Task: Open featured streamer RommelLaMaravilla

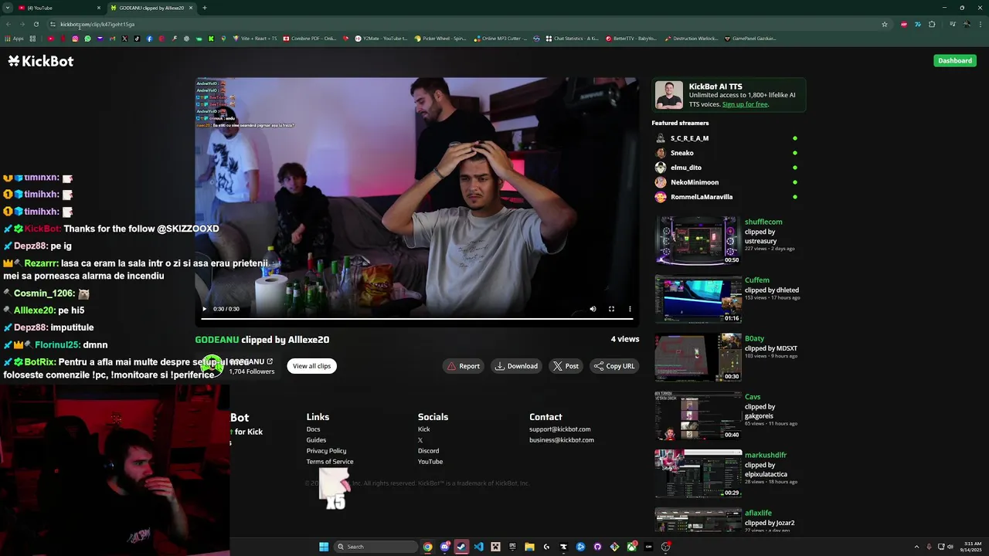Action: pos(701,197)
